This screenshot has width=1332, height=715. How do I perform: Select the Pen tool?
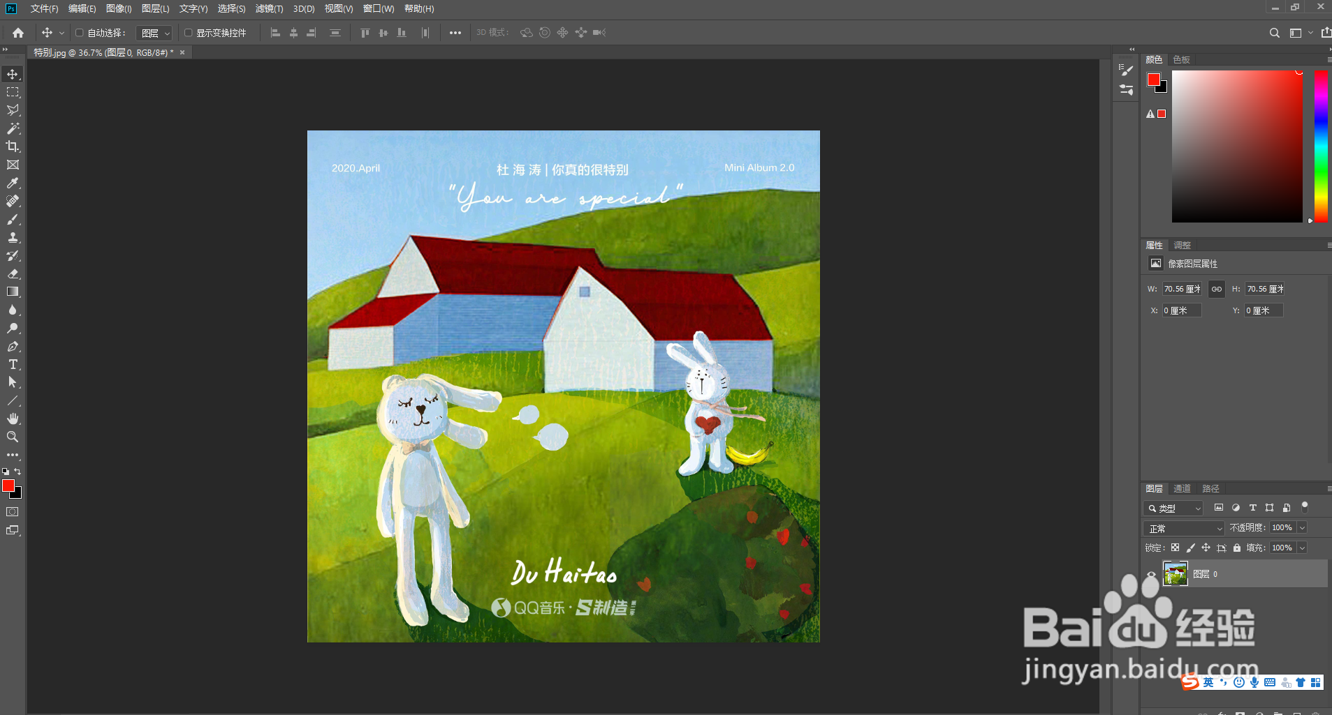13,346
